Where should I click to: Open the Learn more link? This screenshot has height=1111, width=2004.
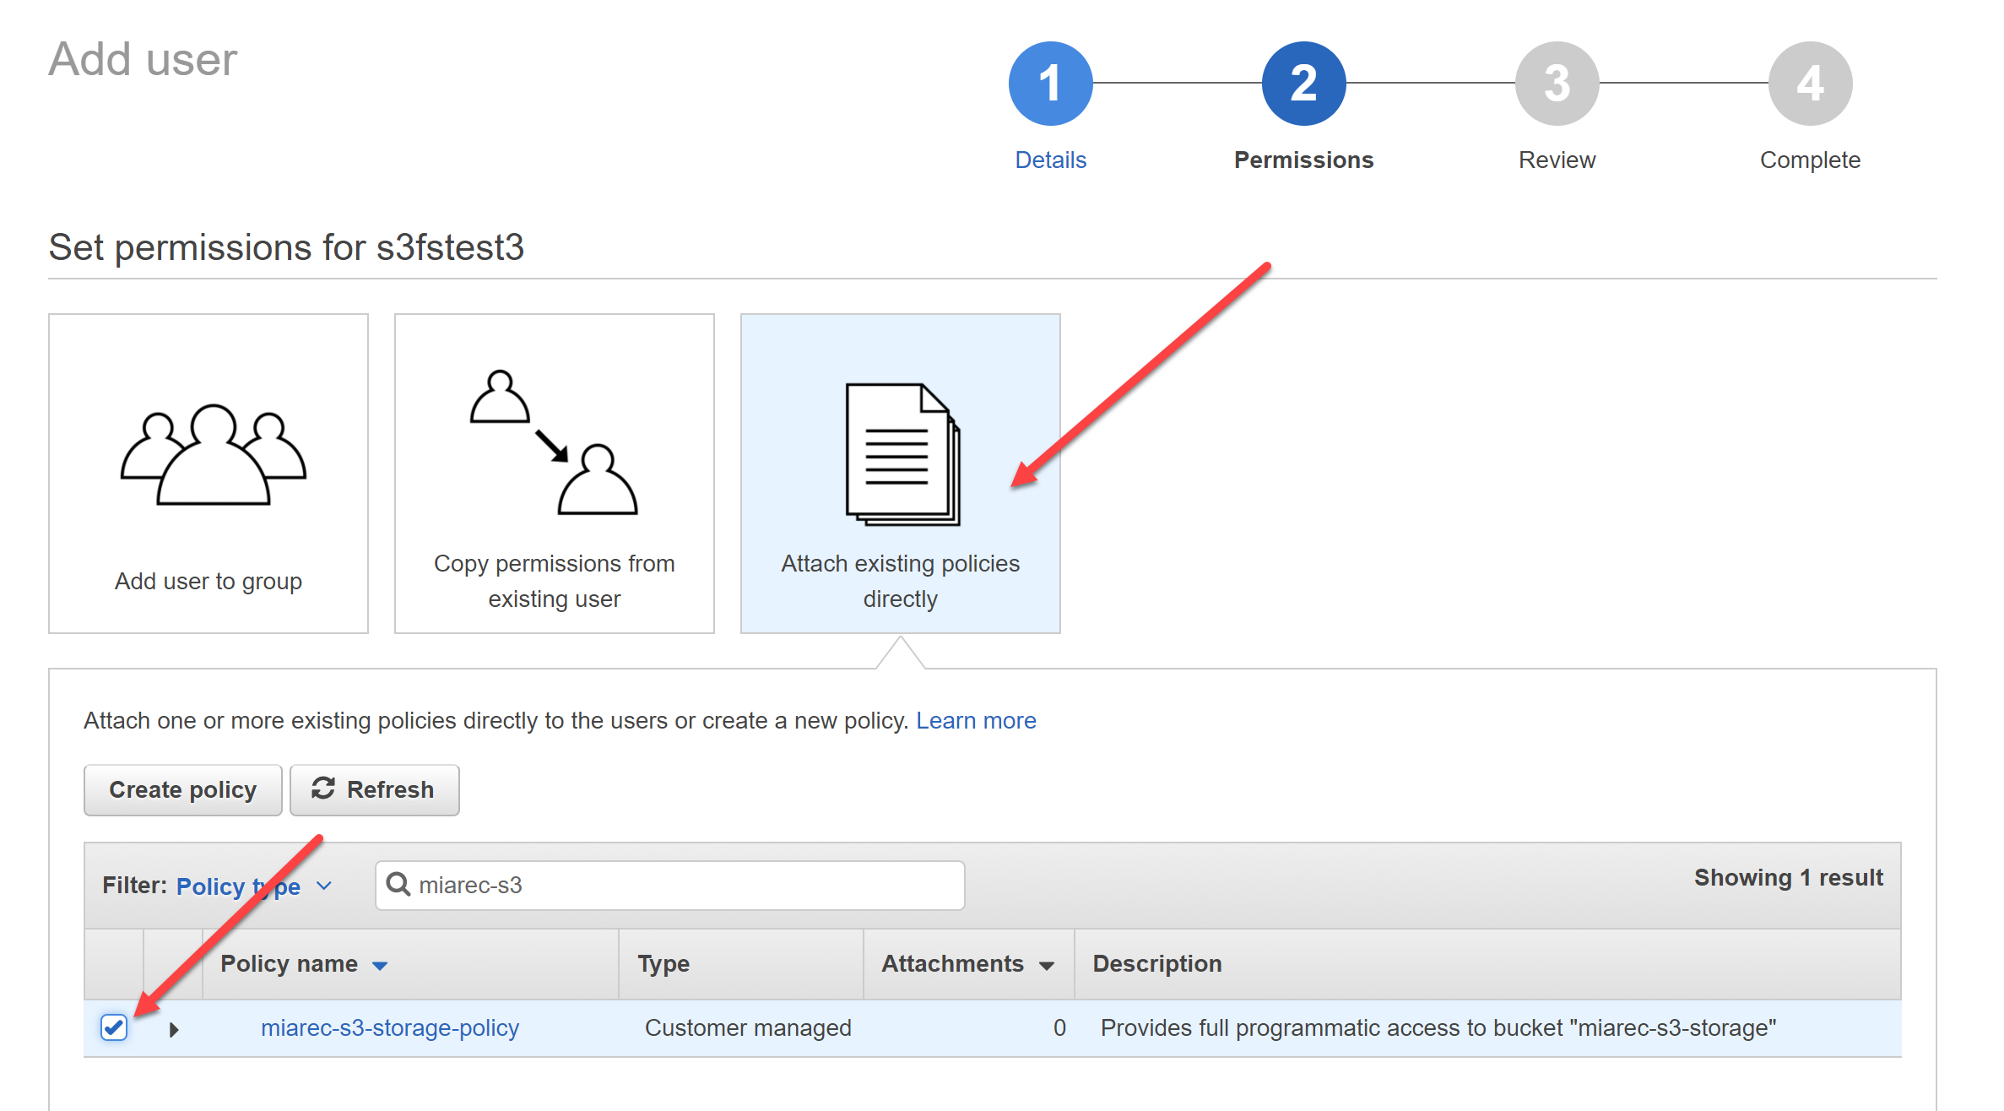coord(976,720)
